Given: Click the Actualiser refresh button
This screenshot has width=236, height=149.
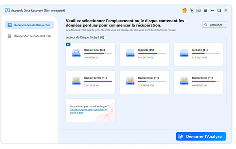Looking at the screenshot, I should click(x=215, y=25).
